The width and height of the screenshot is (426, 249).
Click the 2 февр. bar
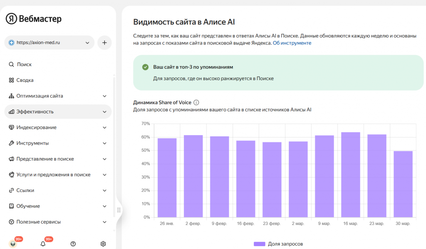point(193,176)
